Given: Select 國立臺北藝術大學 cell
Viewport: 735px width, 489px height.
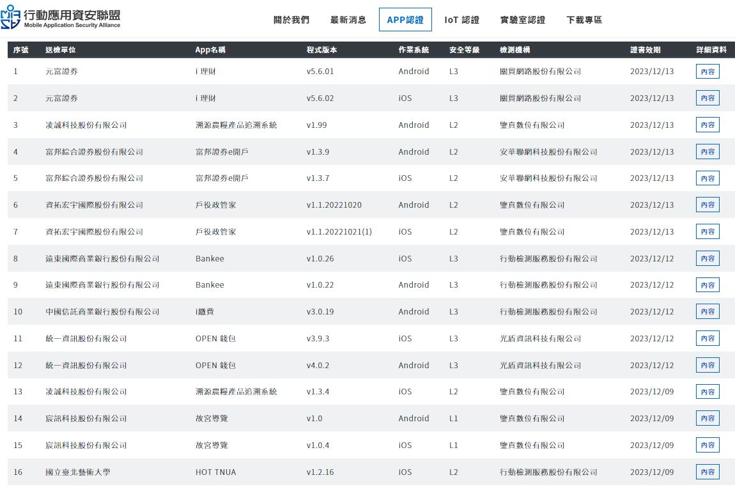Looking at the screenshot, I should coord(78,472).
